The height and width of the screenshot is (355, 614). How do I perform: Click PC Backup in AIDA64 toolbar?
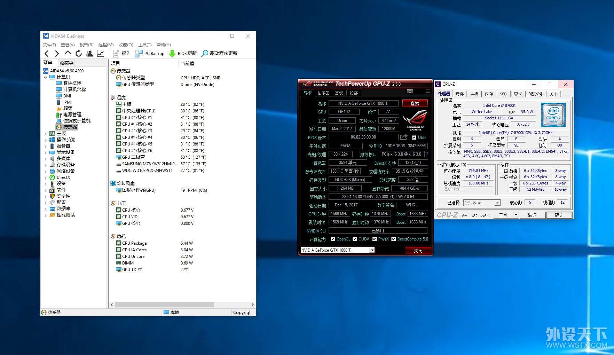(150, 53)
